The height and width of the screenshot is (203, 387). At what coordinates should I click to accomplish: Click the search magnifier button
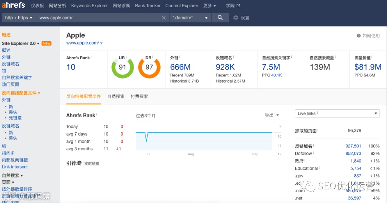coord(220,18)
